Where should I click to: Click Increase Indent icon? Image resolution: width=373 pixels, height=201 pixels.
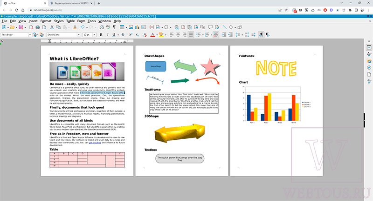pos(224,35)
